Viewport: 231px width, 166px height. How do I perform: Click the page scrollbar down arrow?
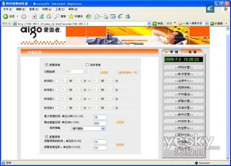(228, 158)
